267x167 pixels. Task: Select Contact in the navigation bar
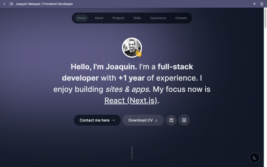coord(181,18)
